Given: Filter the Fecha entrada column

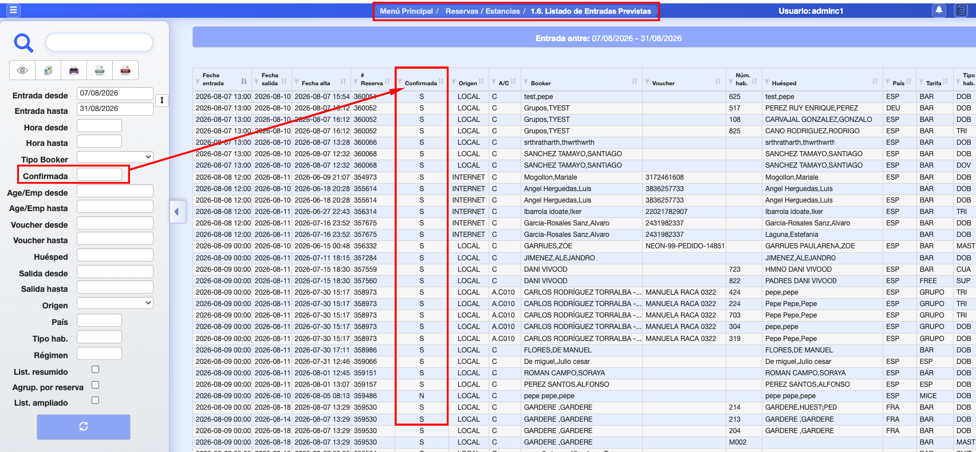Looking at the screenshot, I should (198, 82).
